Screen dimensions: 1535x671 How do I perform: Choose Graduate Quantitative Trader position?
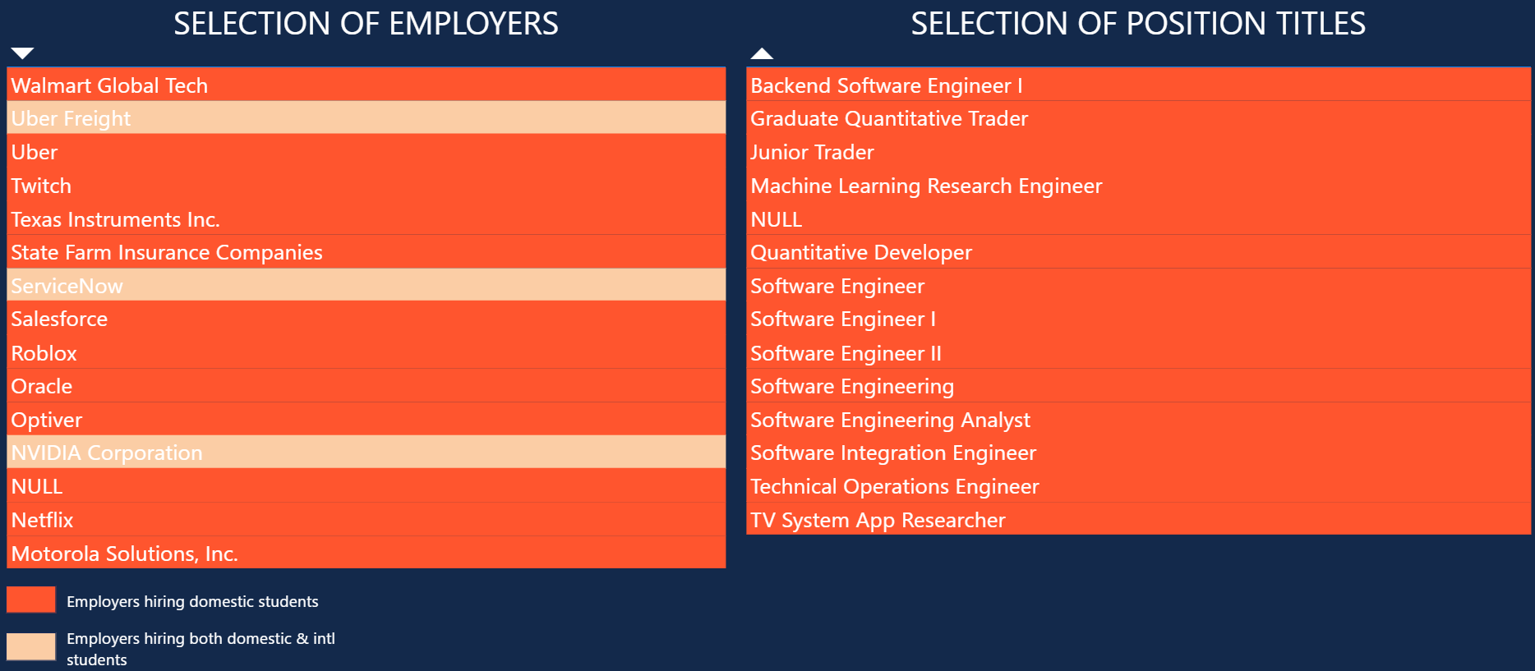(1139, 117)
